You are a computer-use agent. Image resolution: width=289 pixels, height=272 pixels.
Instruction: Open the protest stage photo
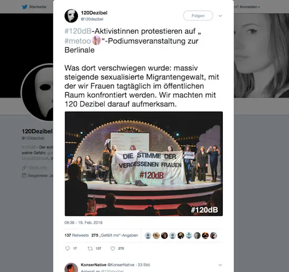[x=144, y=164]
